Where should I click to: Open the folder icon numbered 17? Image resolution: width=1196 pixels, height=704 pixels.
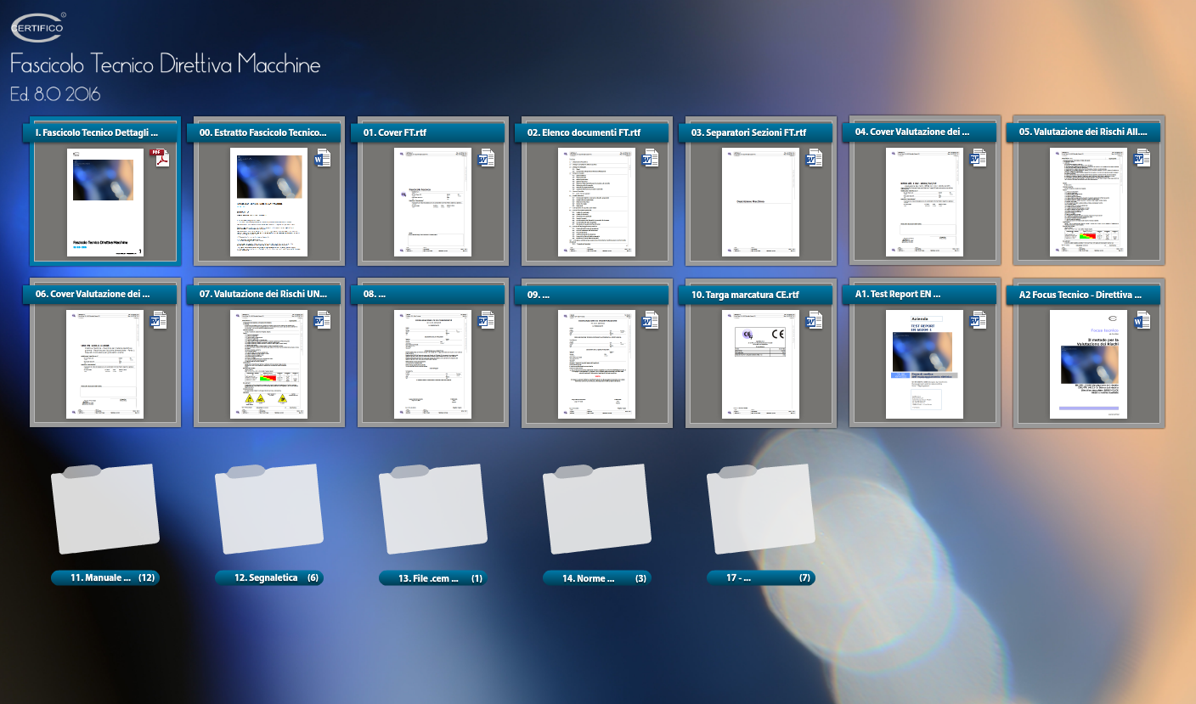point(761,508)
